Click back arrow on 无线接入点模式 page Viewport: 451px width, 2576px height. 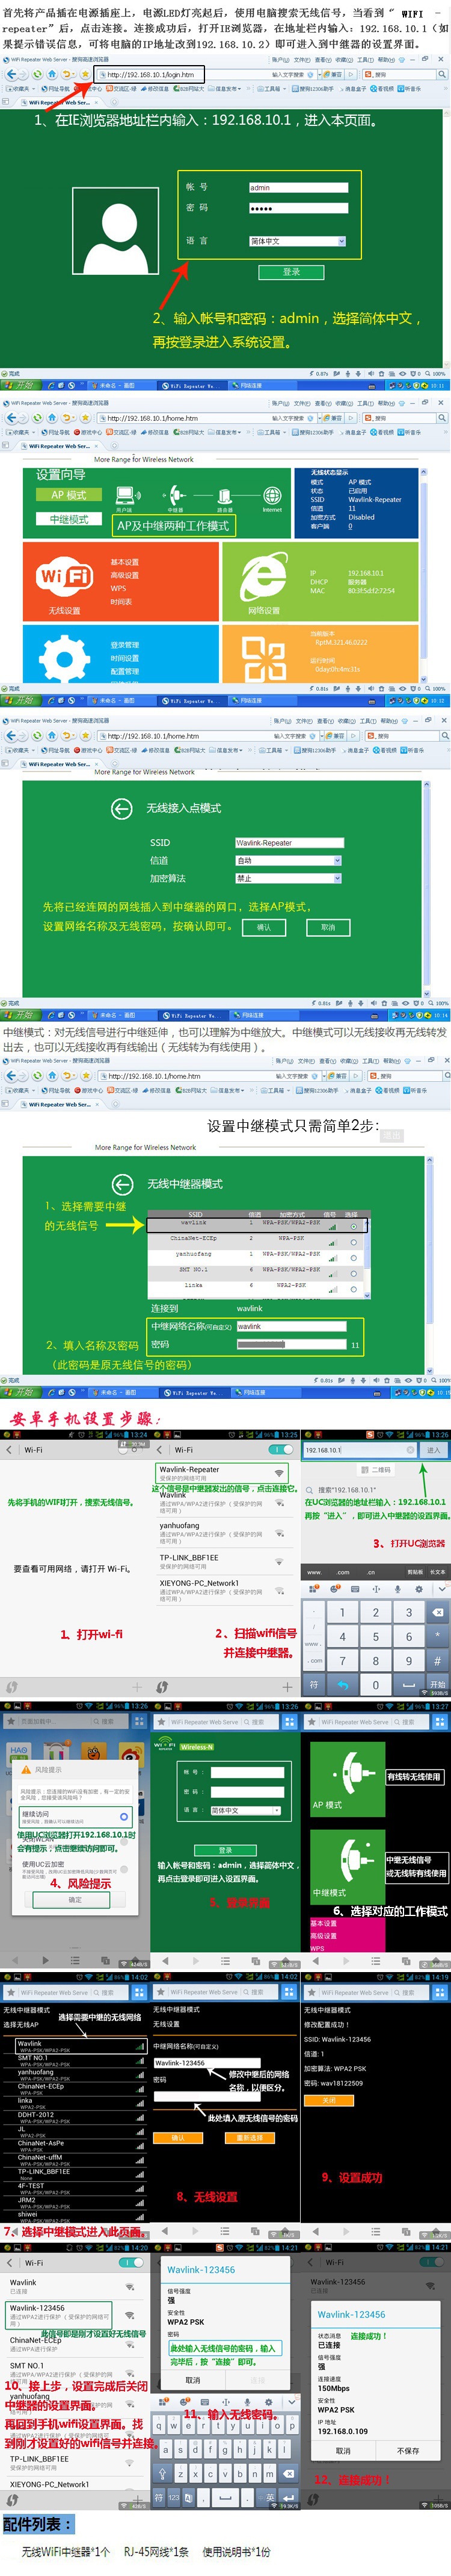[x=121, y=808]
